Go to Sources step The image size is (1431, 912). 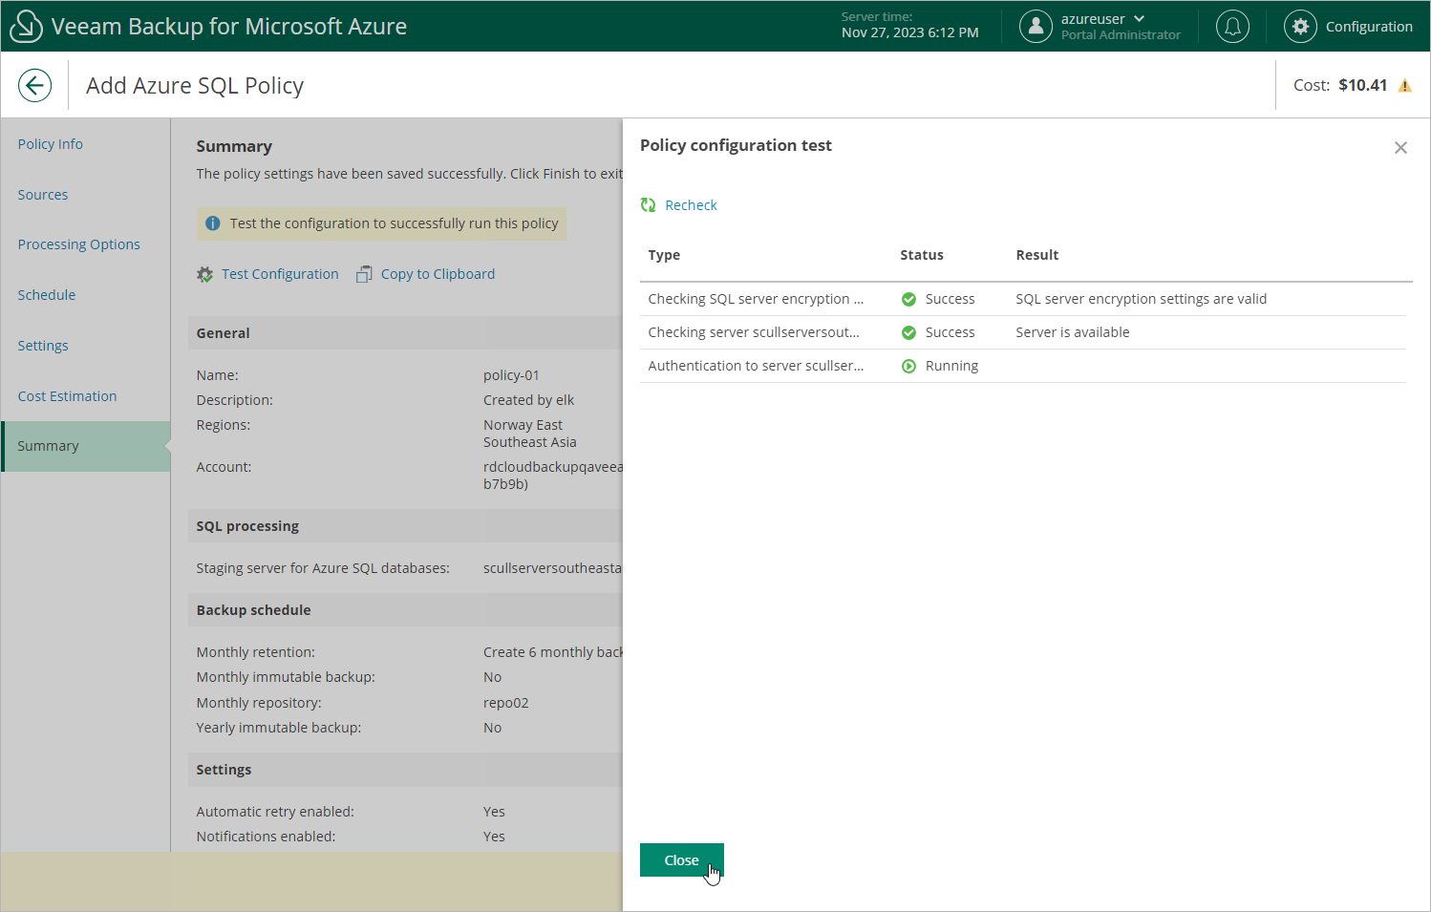click(x=43, y=195)
